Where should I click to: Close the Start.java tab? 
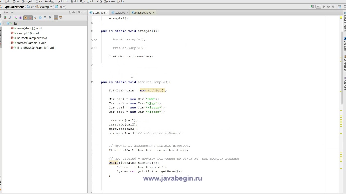[107, 13]
